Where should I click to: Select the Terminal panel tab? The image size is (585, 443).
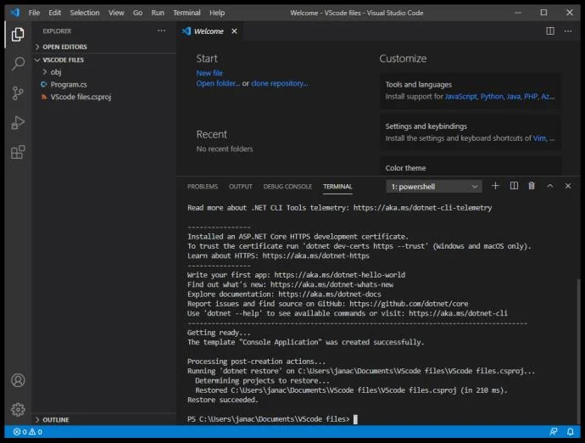coord(337,187)
